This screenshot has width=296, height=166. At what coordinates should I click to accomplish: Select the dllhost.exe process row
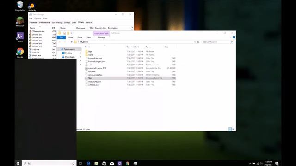pos(43,55)
